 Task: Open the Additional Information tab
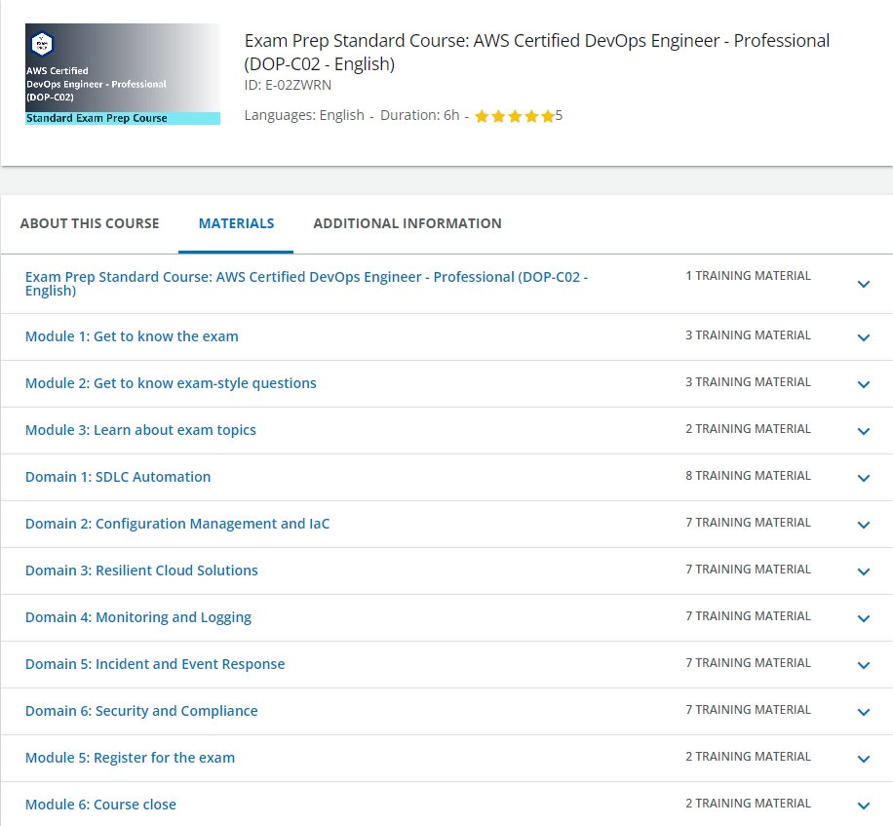[408, 223]
